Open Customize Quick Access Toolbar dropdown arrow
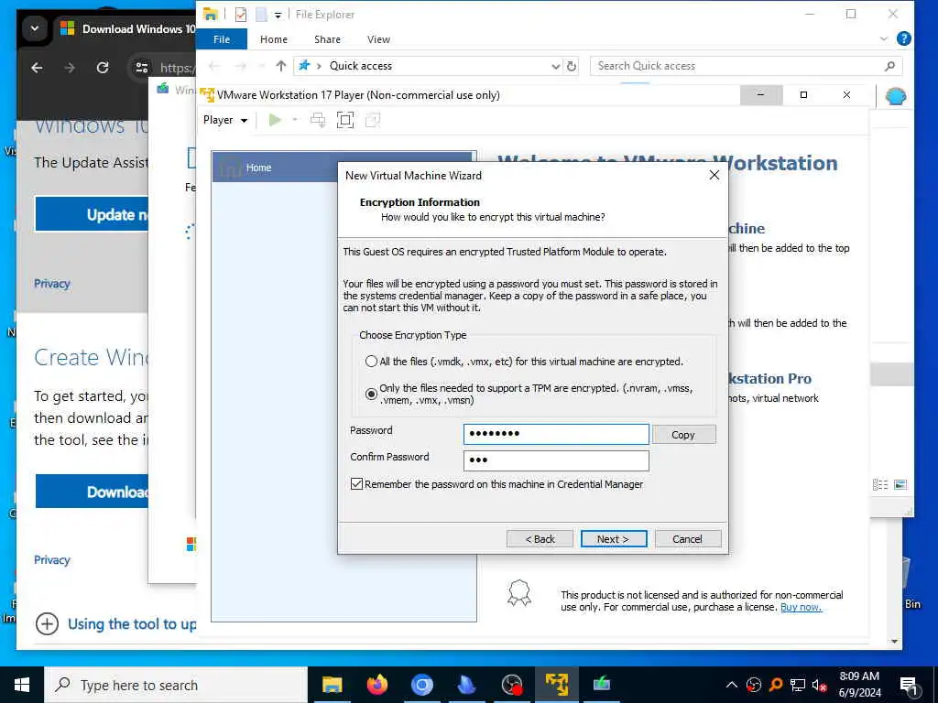Viewport: 938px width, 703px height. tap(278, 15)
